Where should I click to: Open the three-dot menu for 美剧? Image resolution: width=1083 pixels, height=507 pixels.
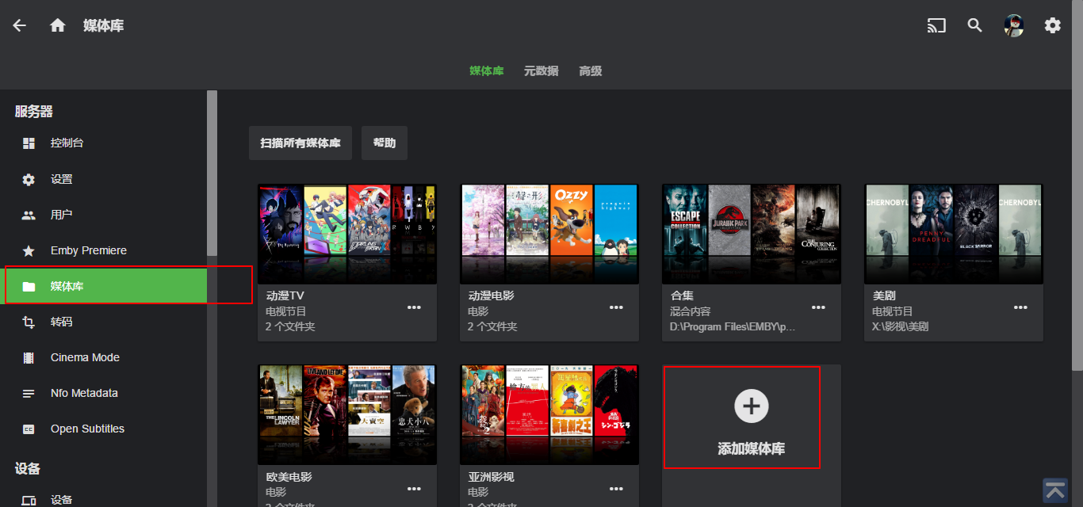[1021, 307]
